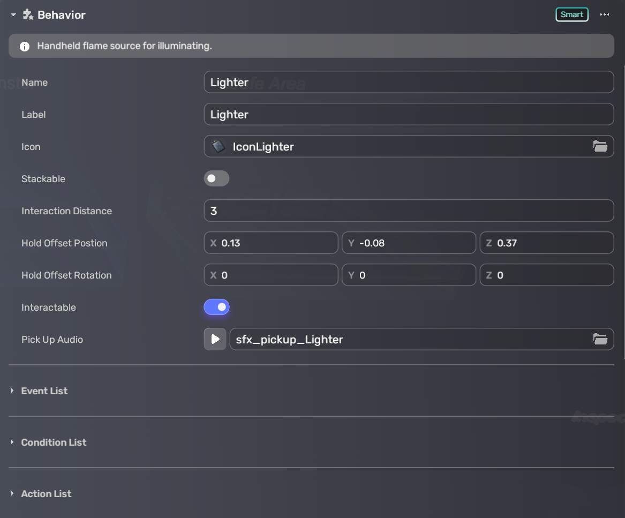Play the sfx_pickup_Lighter audio preview
This screenshot has height=518, width=625.
pos(215,339)
